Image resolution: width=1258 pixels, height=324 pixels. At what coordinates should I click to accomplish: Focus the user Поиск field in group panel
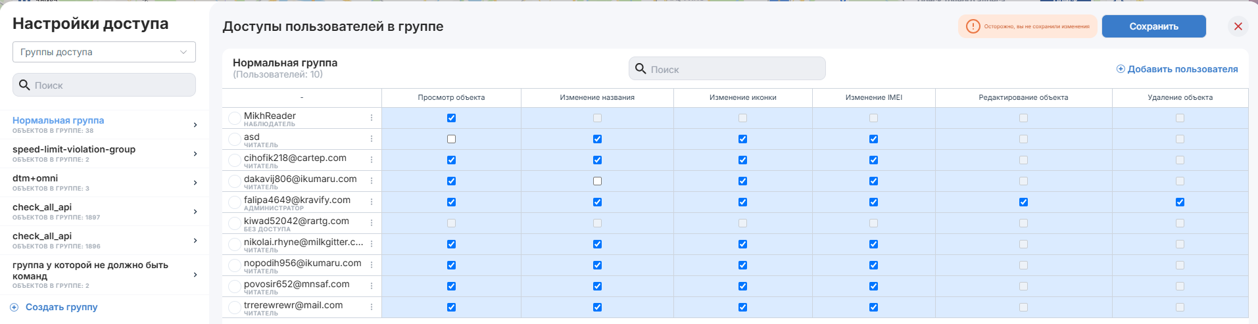[x=727, y=68]
